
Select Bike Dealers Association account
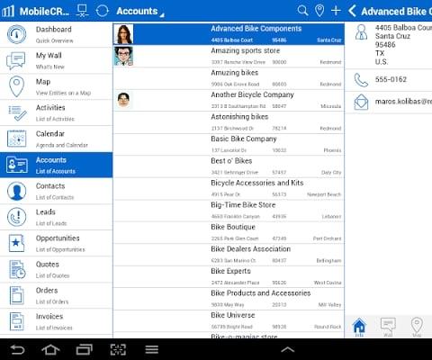click(229, 255)
